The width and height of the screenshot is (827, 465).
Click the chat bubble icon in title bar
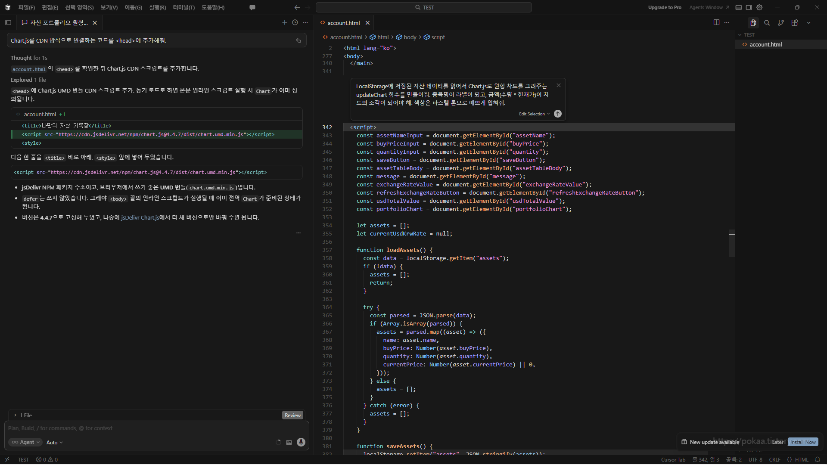click(x=252, y=7)
